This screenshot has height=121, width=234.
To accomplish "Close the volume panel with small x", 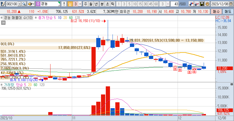I will [x=231, y=84].
